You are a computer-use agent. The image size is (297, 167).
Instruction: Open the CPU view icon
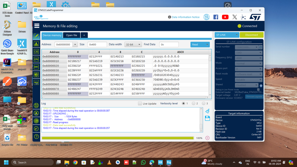coord(36,59)
